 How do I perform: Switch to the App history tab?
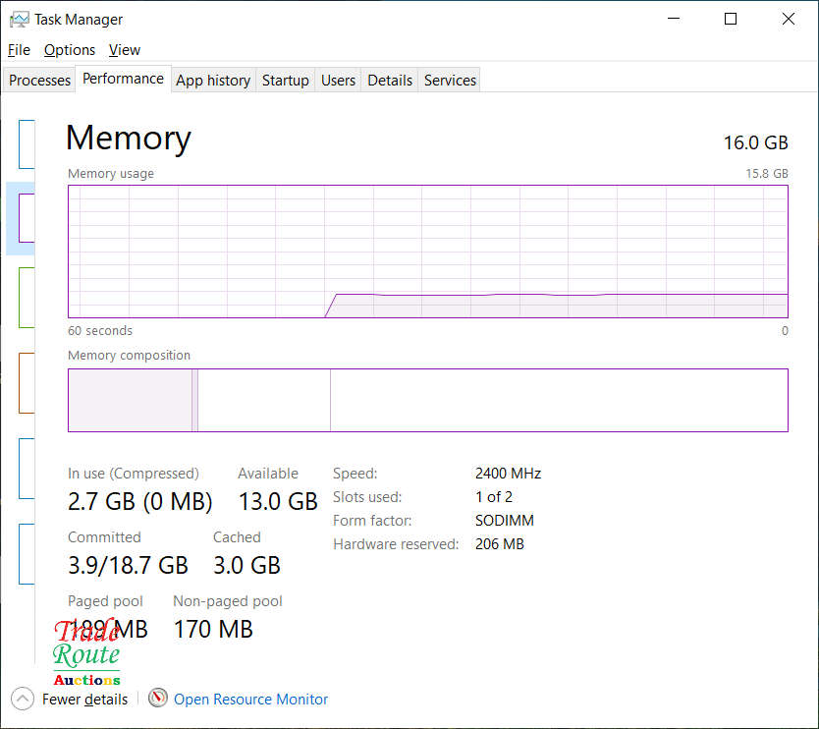click(x=213, y=81)
